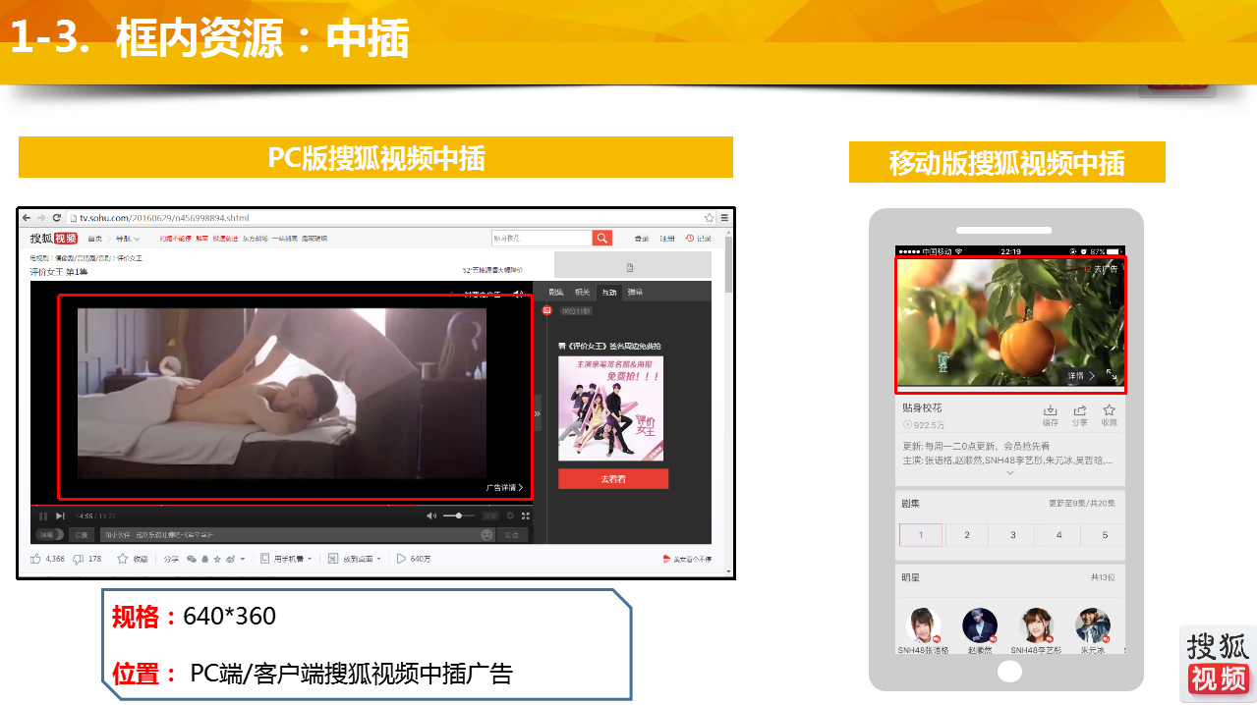Screen dimensions: 1257x705
Task: Expand the mobile video description chevron
Action: coord(1009,472)
